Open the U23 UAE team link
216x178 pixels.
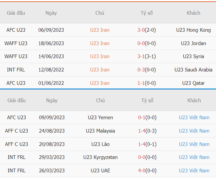(x=100, y=171)
